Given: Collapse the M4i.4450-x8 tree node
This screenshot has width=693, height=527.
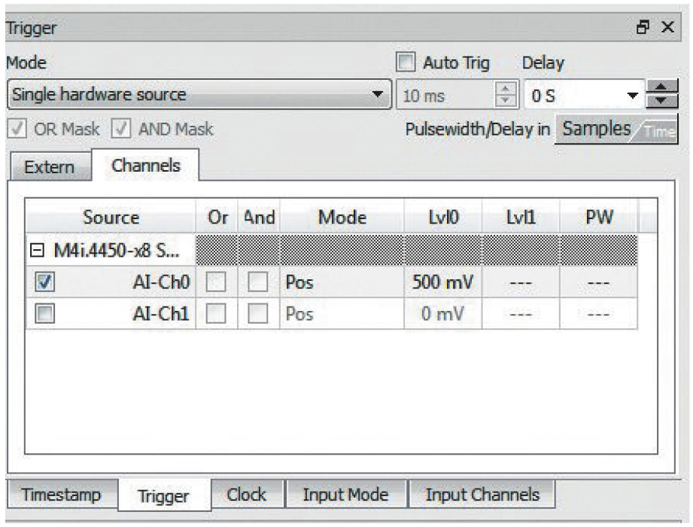Looking at the screenshot, I should (x=37, y=251).
